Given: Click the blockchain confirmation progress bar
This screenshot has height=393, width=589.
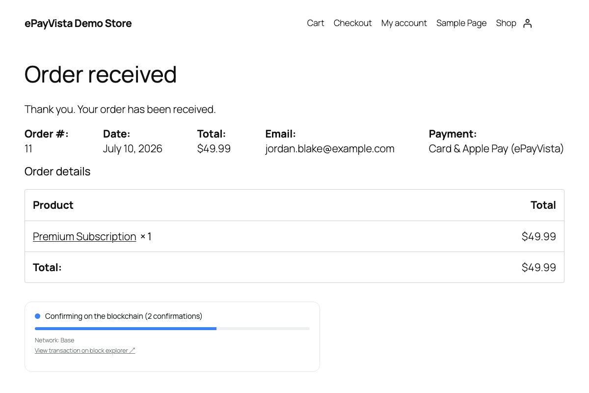Looking at the screenshot, I should (x=172, y=328).
